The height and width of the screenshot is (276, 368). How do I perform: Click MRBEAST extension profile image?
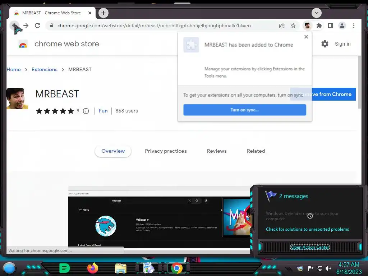point(17,98)
